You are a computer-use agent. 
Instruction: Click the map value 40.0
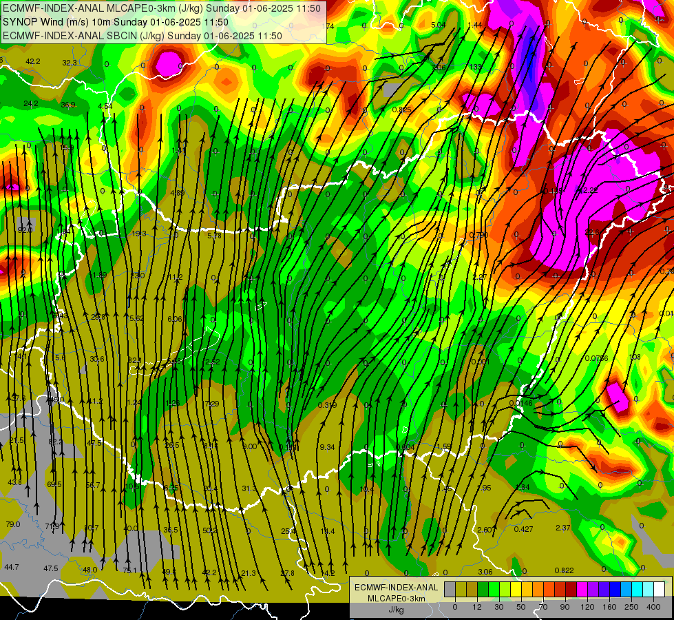(x=131, y=528)
